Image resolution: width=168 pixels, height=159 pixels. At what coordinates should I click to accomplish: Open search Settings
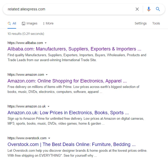tap(140, 23)
